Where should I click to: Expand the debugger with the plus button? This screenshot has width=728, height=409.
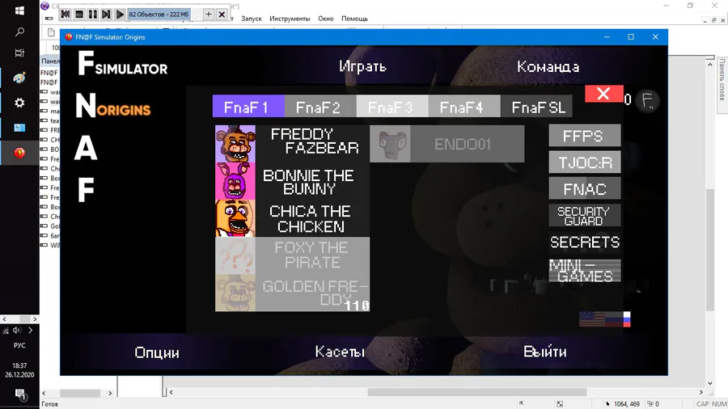pos(209,15)
